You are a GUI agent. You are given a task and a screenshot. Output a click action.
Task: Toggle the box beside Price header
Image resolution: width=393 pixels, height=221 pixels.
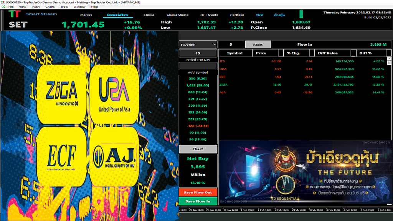click(x=281, y=53)
